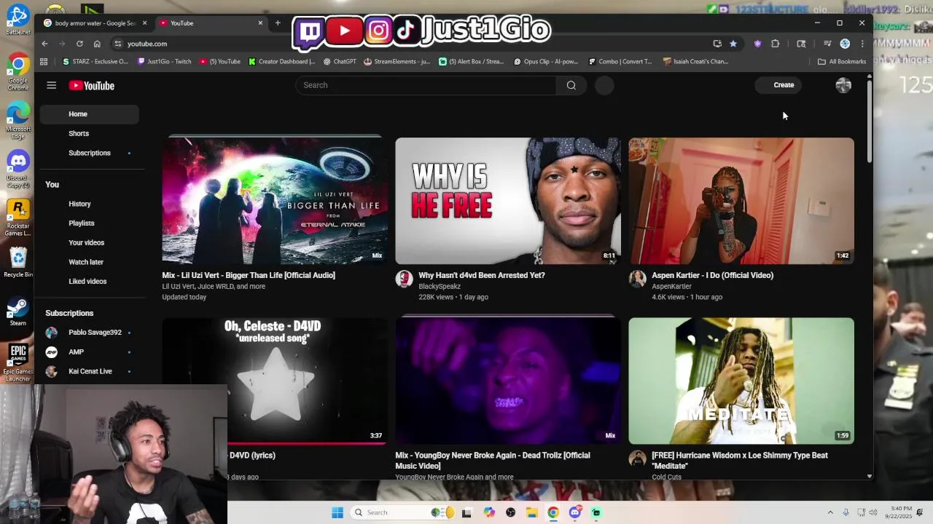Open Chrome profile avatar
Viewport: 933px width, 524px height.
[845, 44]
